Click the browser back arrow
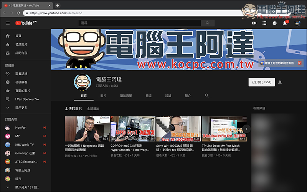This screenshot has height=192, width=307. pos(5,13)
